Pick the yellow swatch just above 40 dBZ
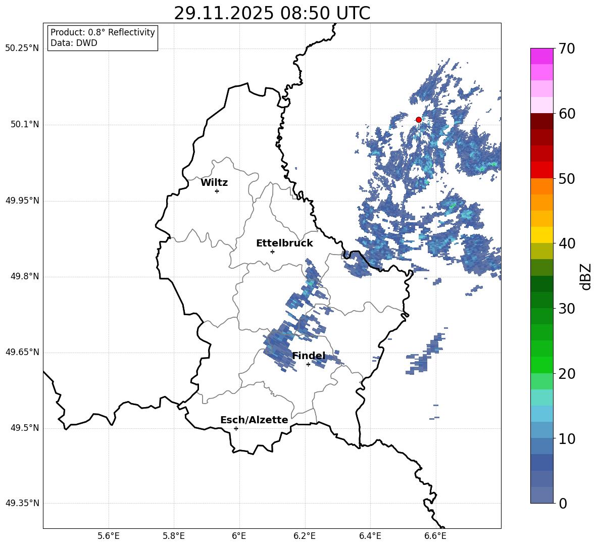 coord(541,235)
